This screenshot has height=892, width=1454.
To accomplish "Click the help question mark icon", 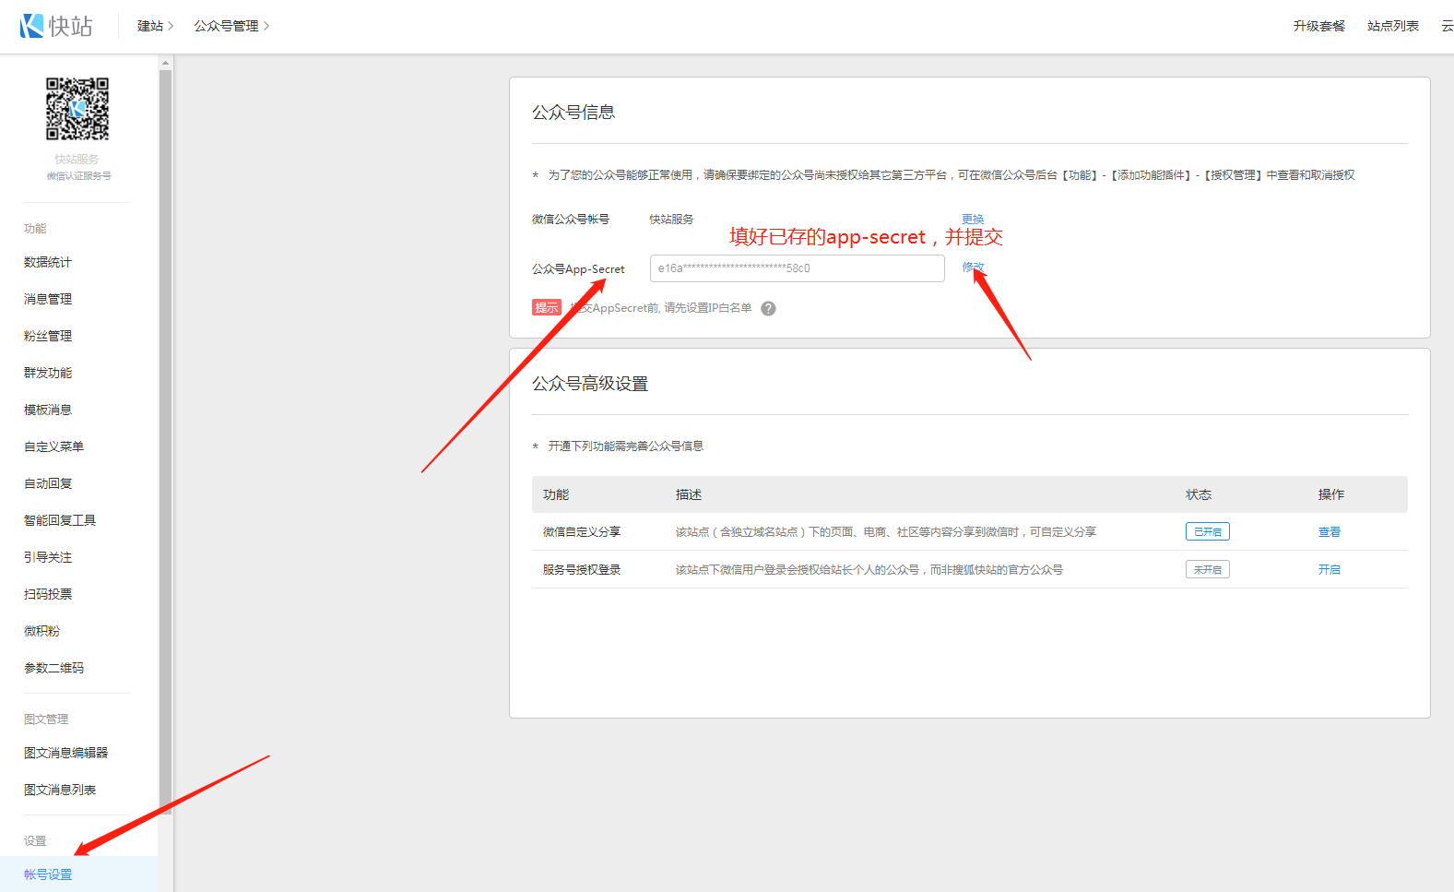I will (x=768, y=309).
